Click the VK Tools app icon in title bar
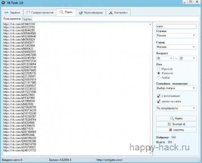The height and width of the screenshot is (163, 202). click(3, 3)
